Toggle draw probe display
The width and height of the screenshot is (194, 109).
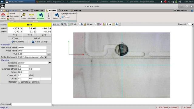pyautogui.click(x=104, y=24)
